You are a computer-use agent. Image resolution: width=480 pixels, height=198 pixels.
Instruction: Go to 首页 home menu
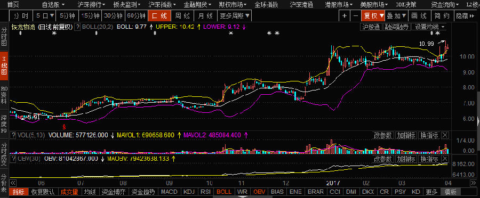point(13,5)
